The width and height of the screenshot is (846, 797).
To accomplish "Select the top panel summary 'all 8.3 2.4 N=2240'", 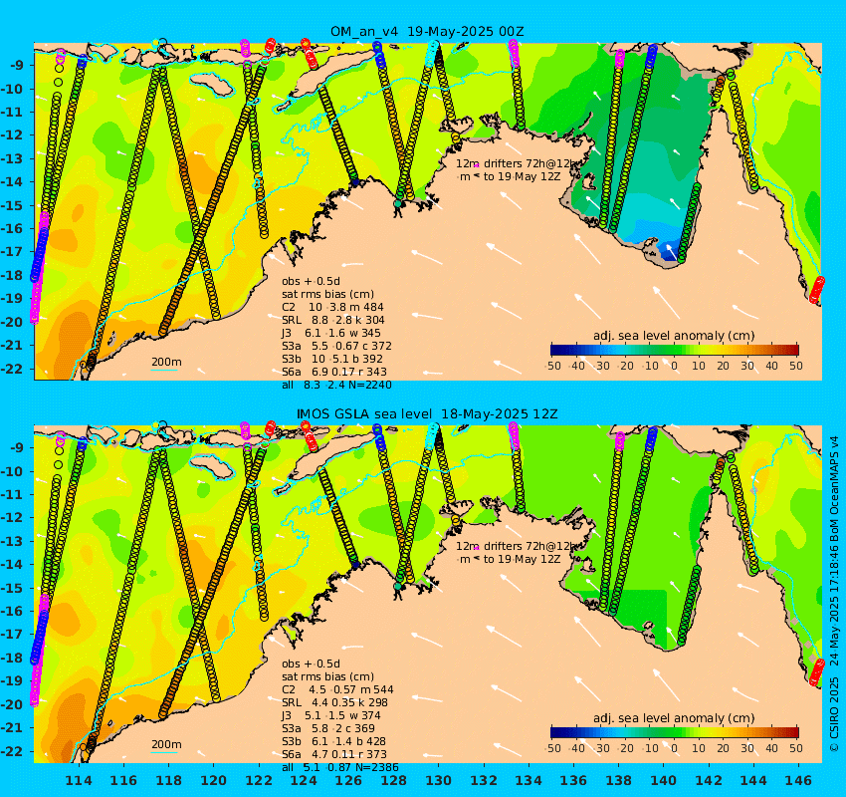I will click(336, 385).
